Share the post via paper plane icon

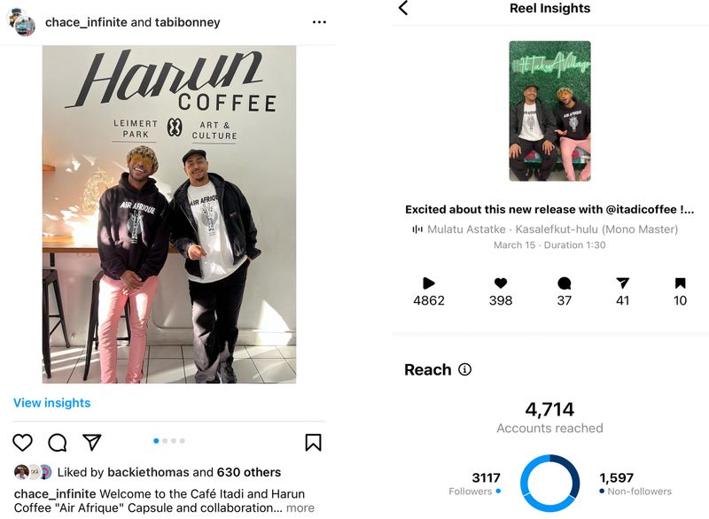tap(92, 442)
